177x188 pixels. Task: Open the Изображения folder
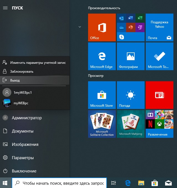pos(35,144)
